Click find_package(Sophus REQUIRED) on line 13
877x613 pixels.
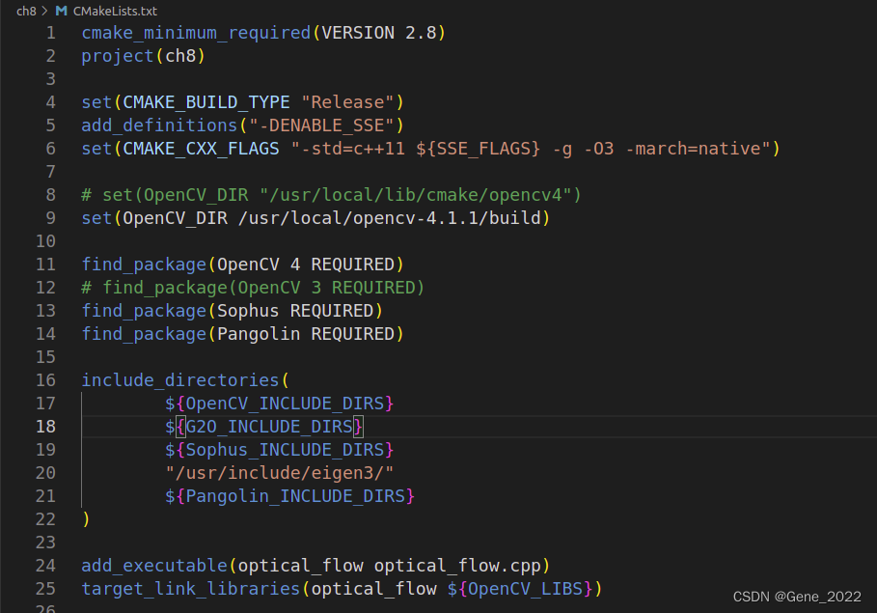pos(232,310)
